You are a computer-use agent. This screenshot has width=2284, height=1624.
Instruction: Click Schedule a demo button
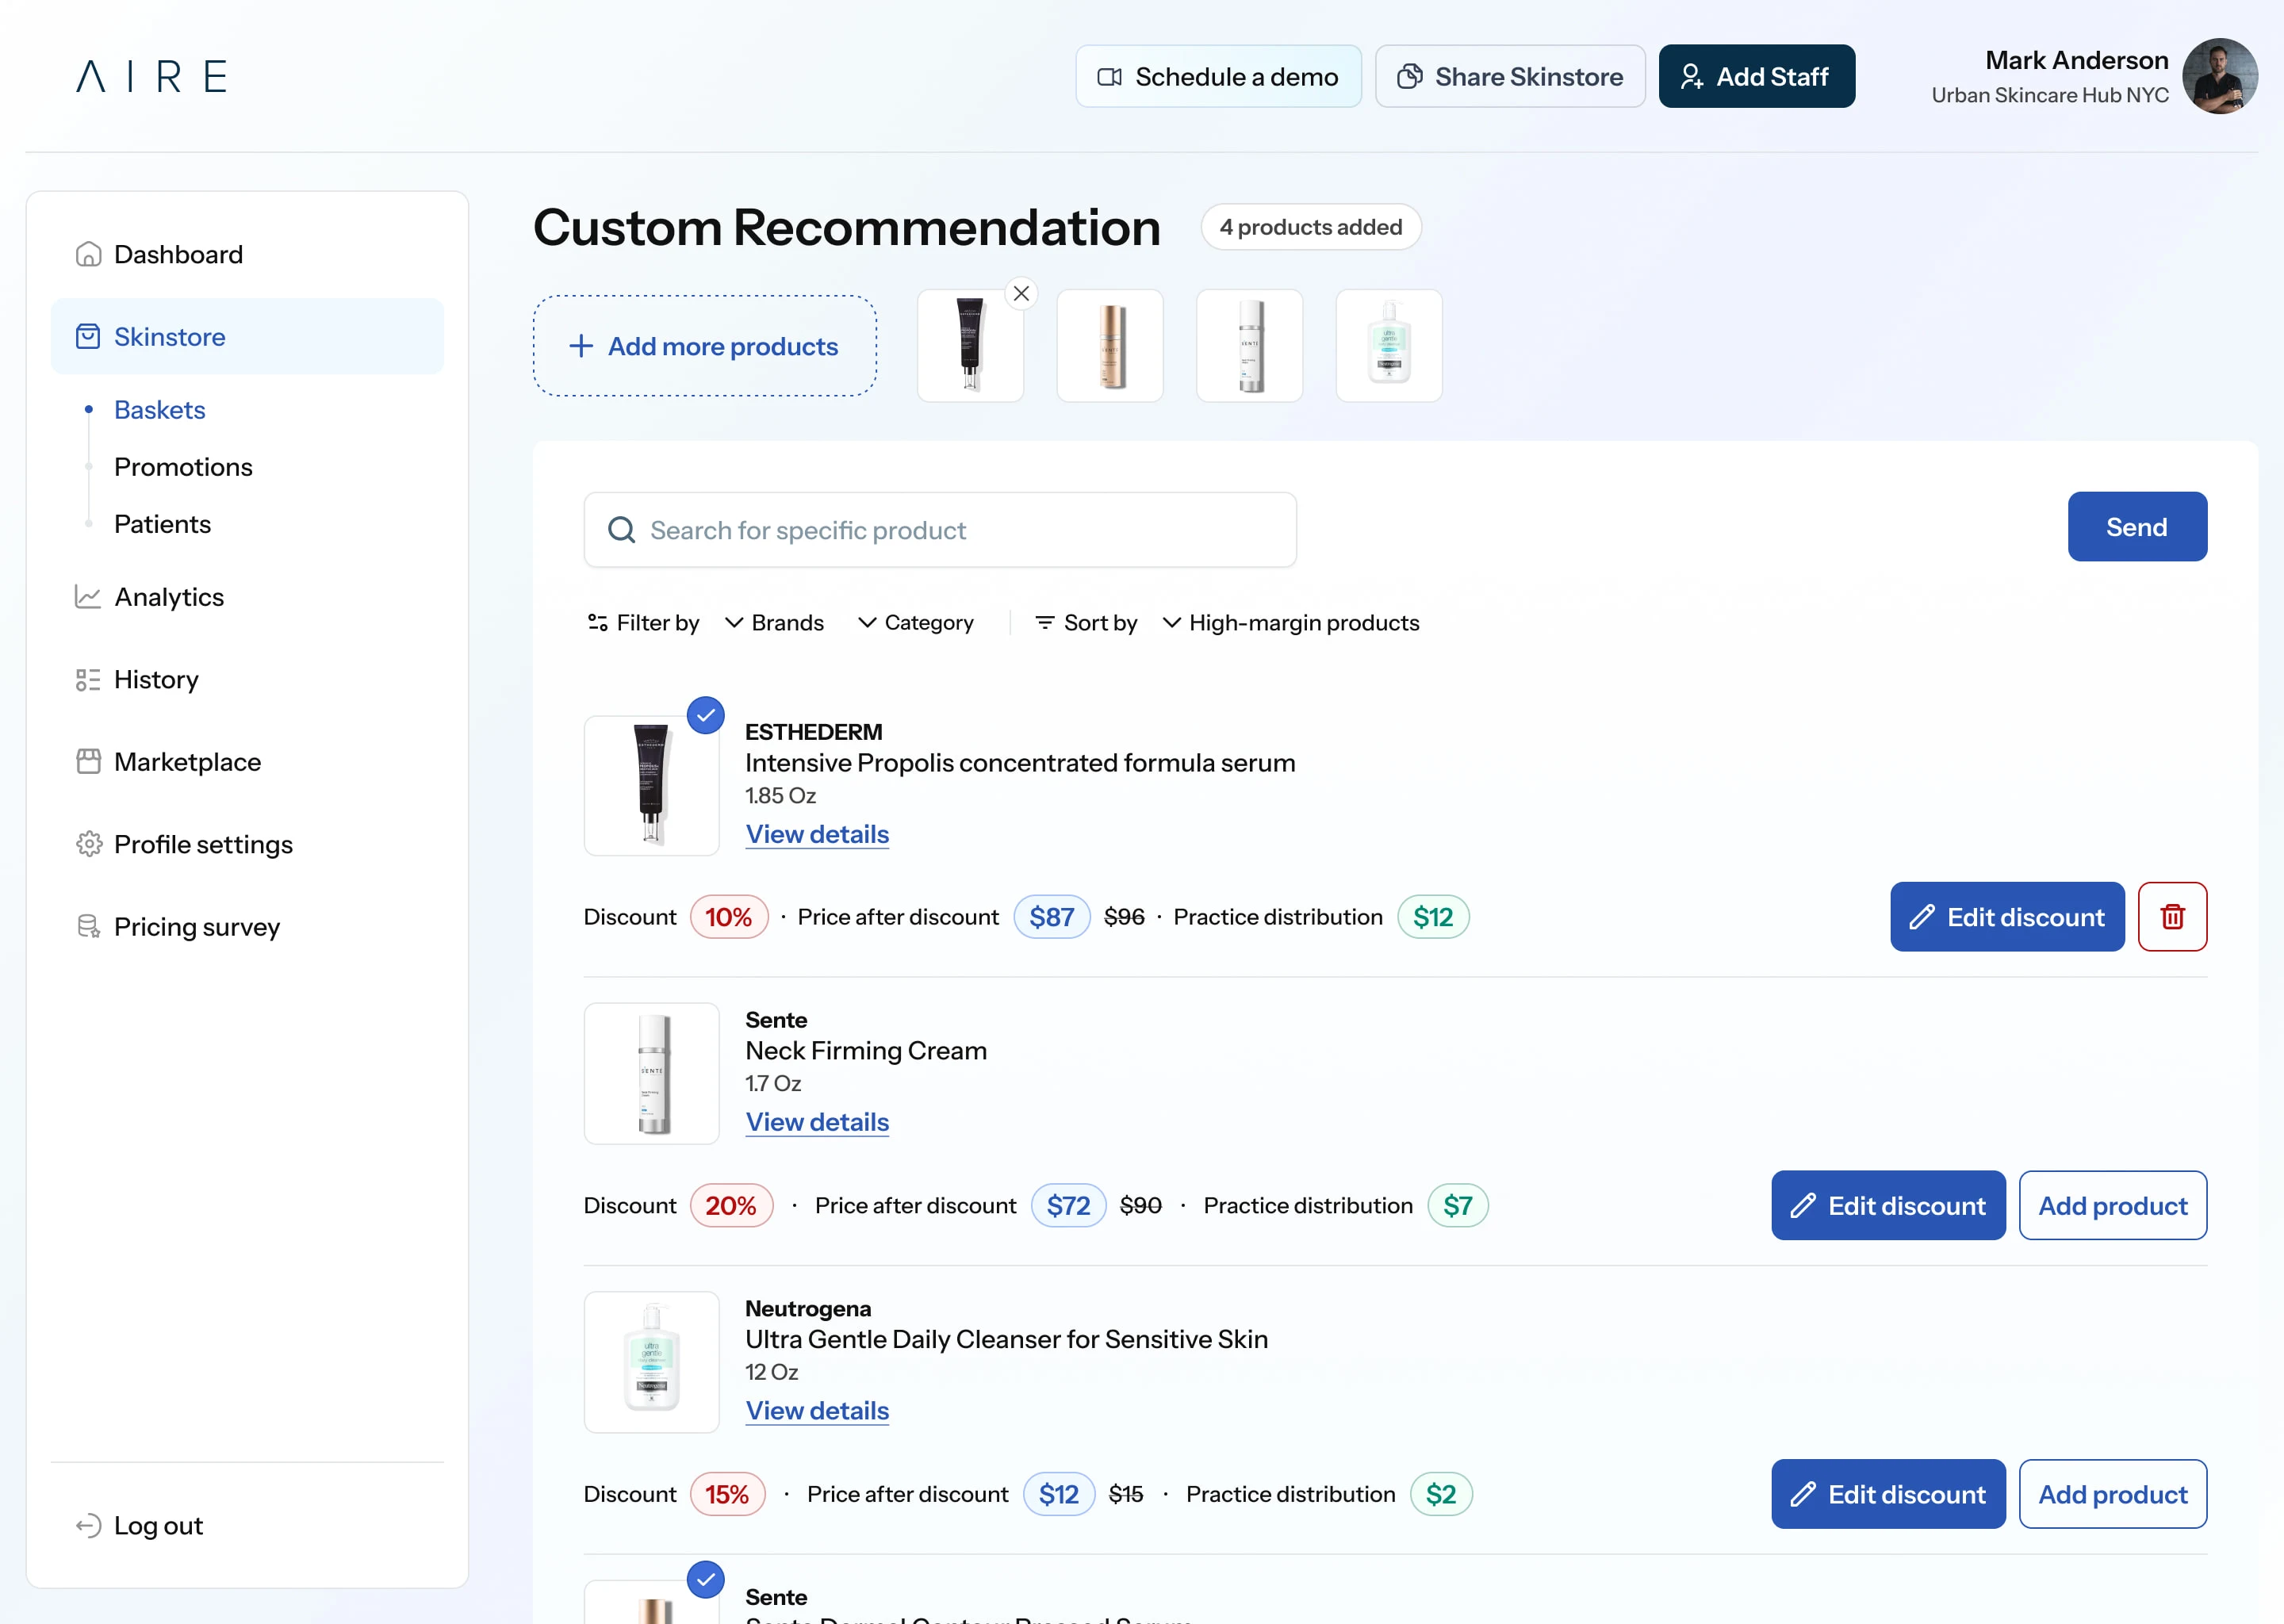point(1218,76)
